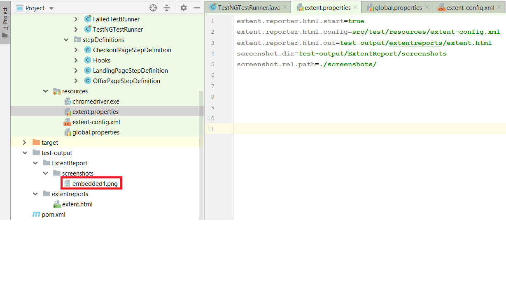
Task: Open the Project panel settings gear
Action: click(183, 7)
